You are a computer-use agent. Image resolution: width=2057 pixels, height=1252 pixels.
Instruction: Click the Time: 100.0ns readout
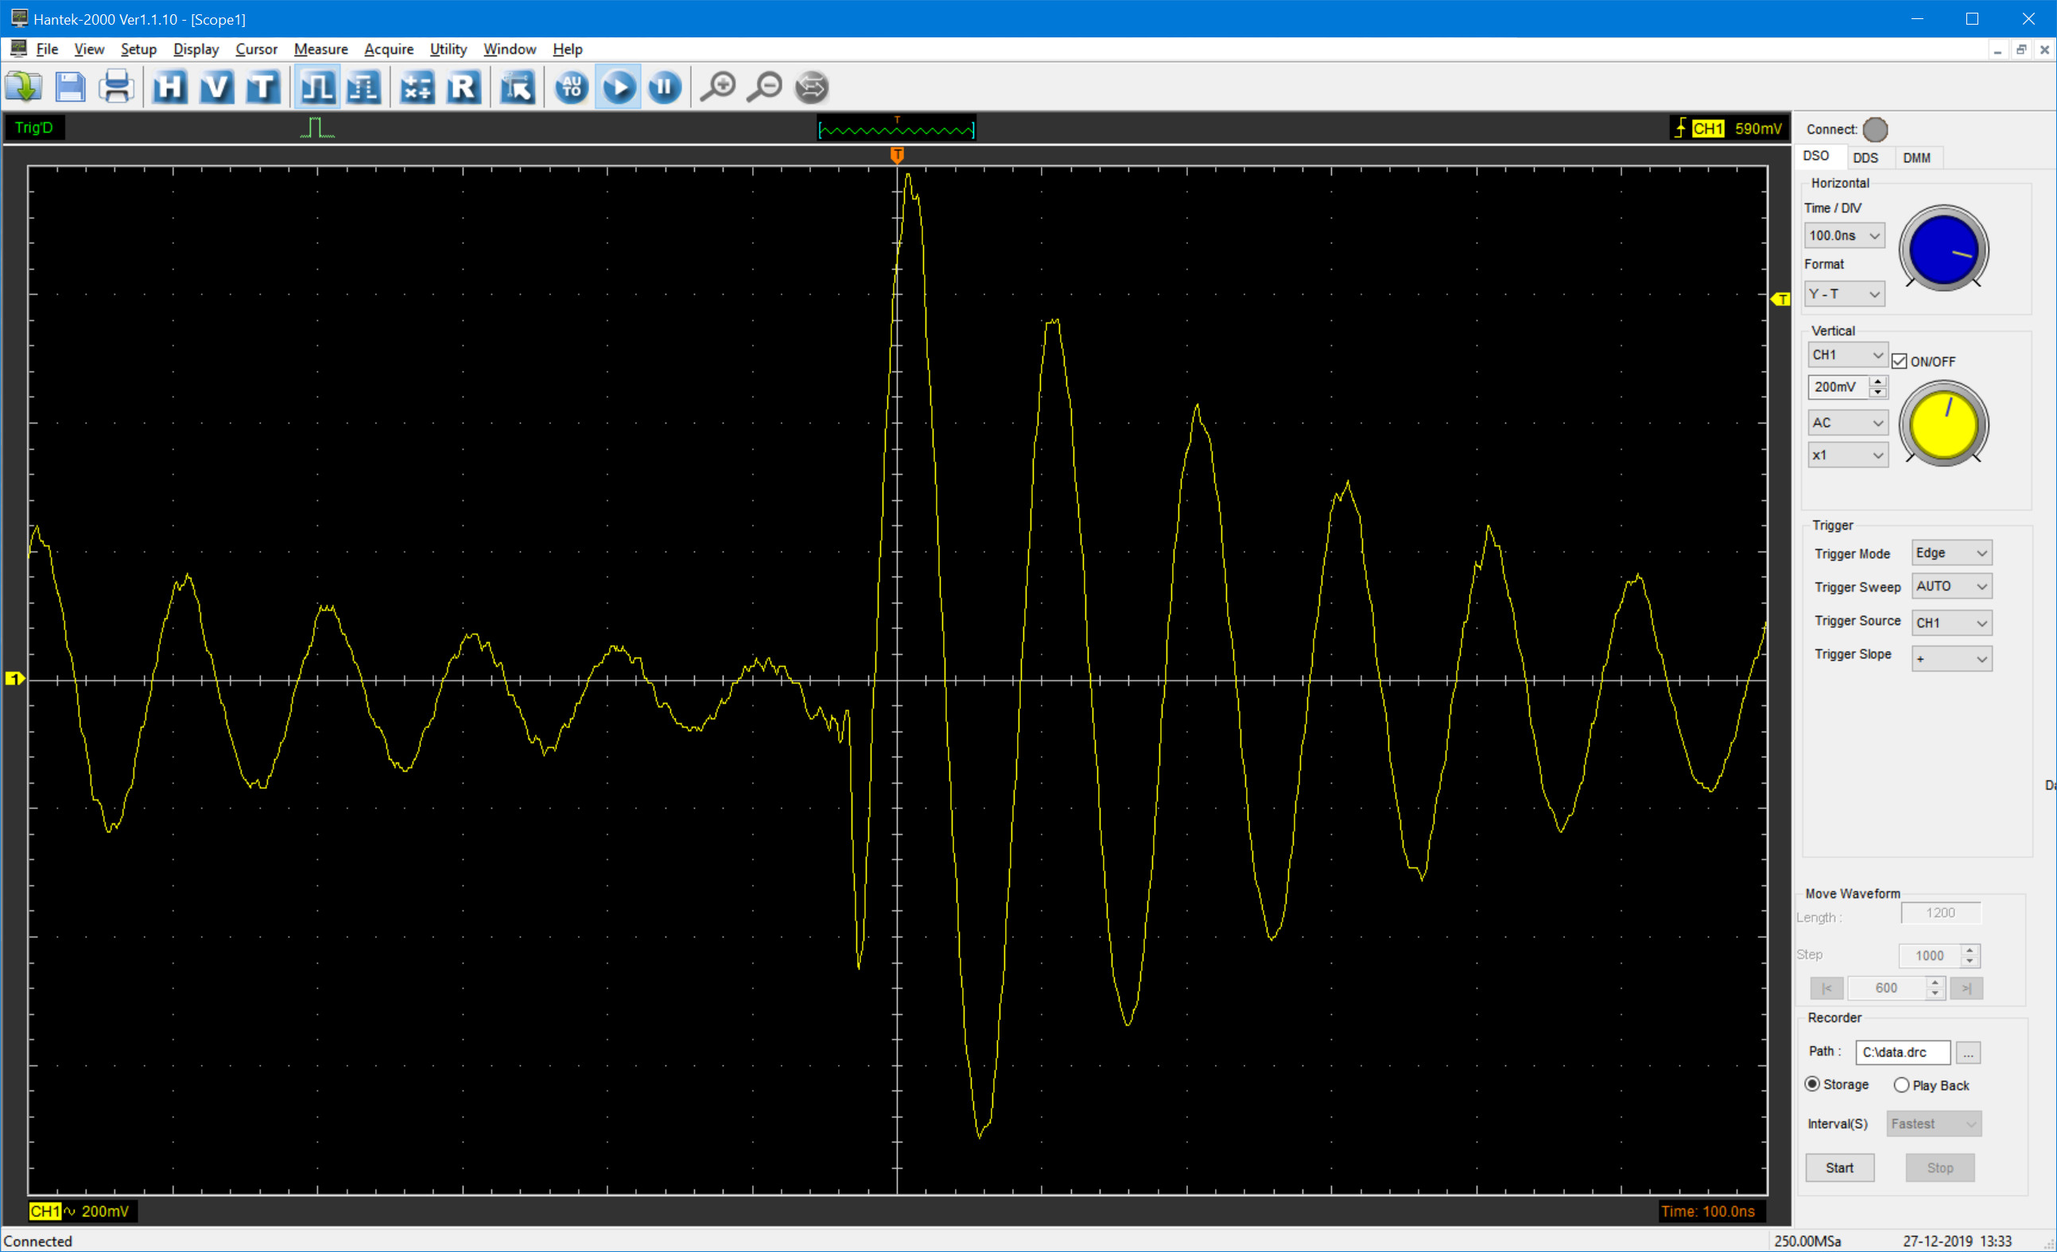tap(1708, 1211)
